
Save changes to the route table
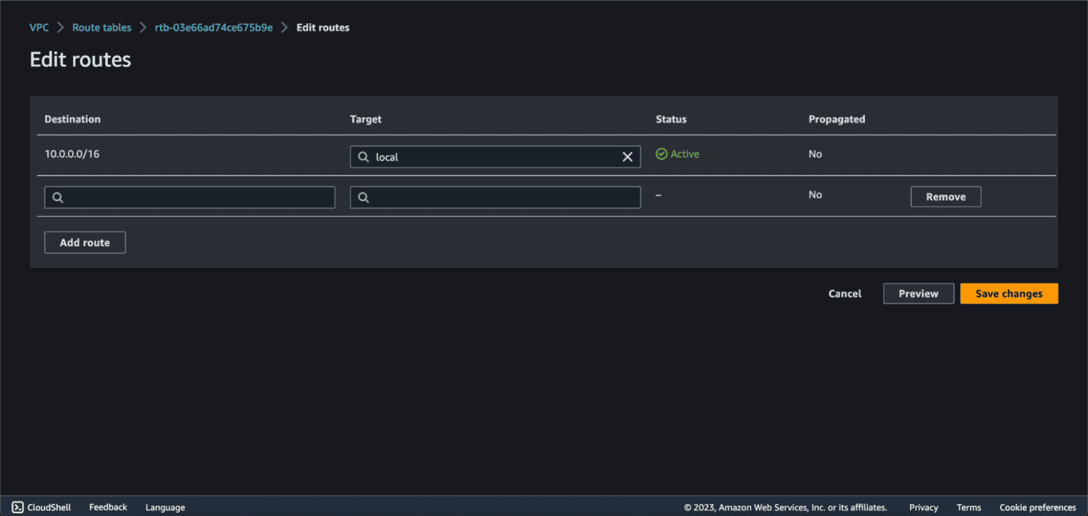point(1009,294)
